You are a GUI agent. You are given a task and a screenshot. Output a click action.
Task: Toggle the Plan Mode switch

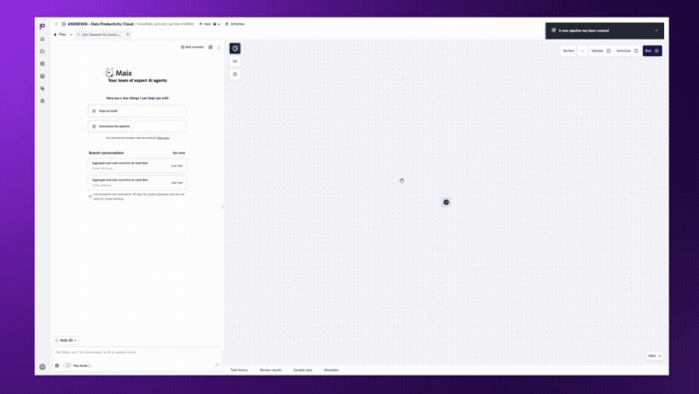[x=67, y=365]
